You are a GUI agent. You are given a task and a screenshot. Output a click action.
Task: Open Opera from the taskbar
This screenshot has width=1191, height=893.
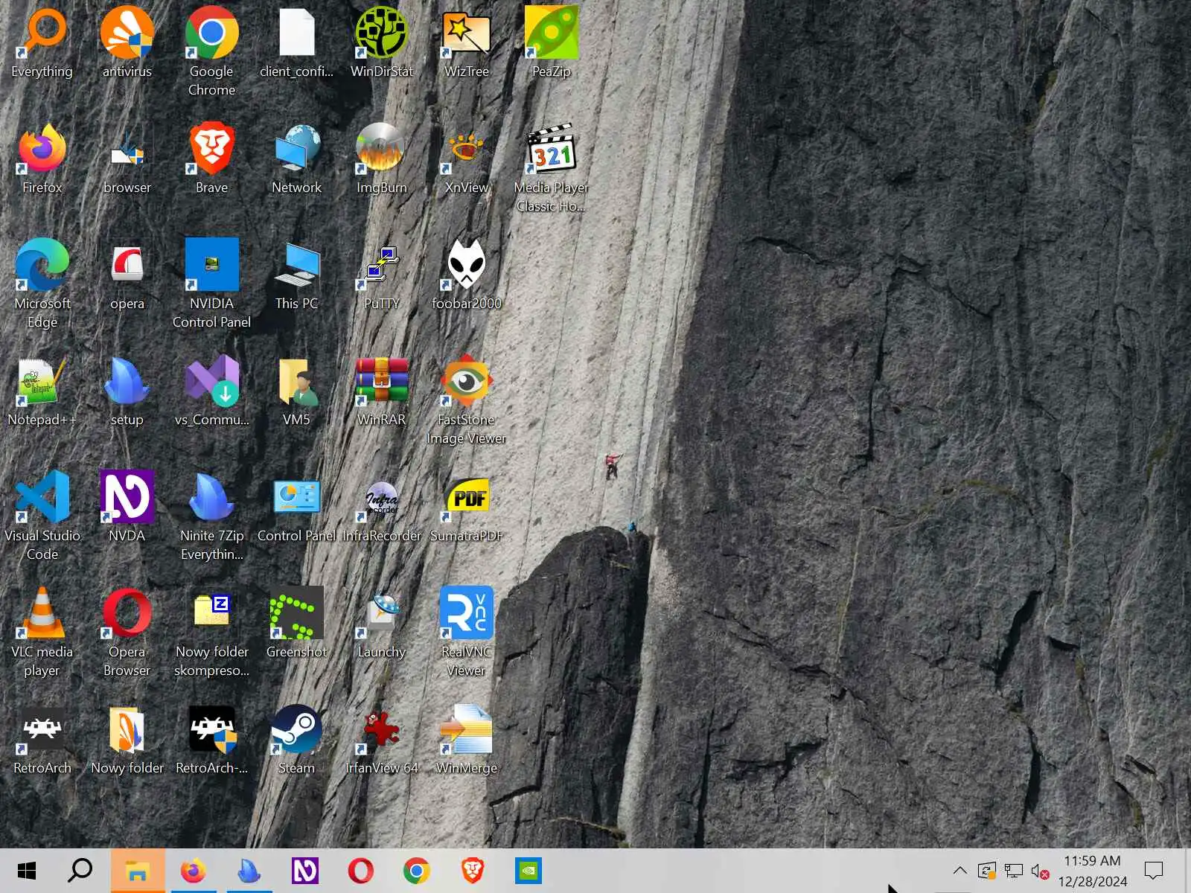361,871
